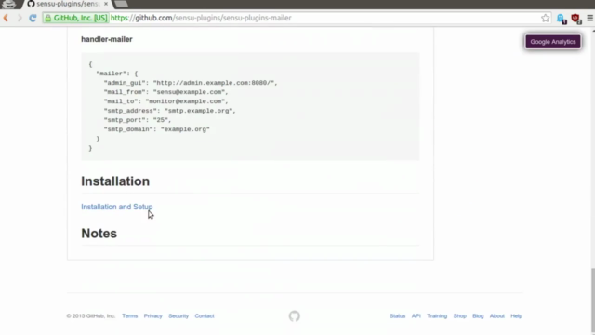Click the blue extension icon in toolbar
Viewport: 595px width, 335px height.
click(x=562, y=19)
